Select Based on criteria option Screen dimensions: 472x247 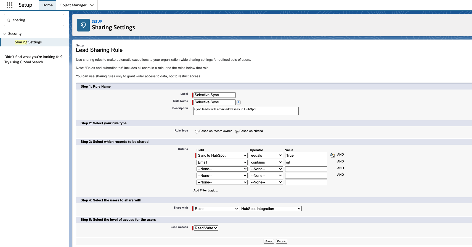pyautogui.click(x=237, y=132)
